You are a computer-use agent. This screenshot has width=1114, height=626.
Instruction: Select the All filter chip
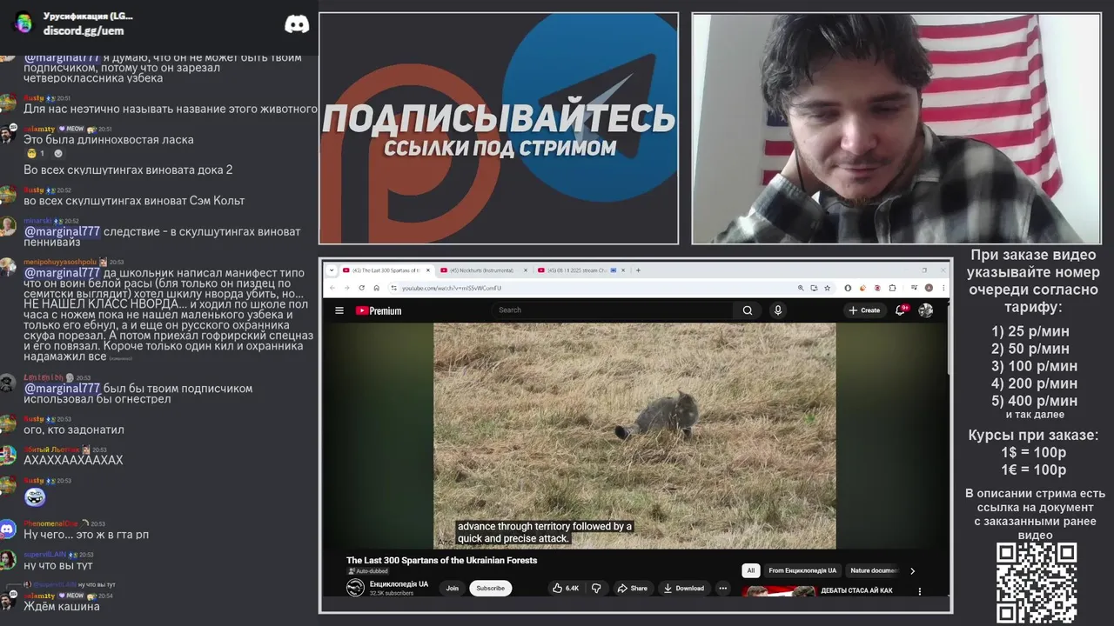click(750, 571)
